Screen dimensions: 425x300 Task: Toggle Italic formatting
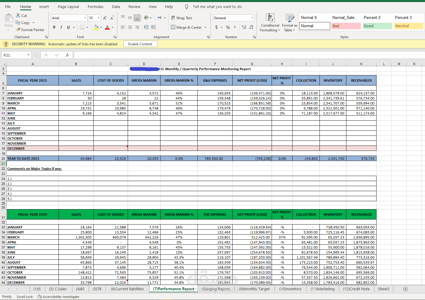(x=61, y=27)
